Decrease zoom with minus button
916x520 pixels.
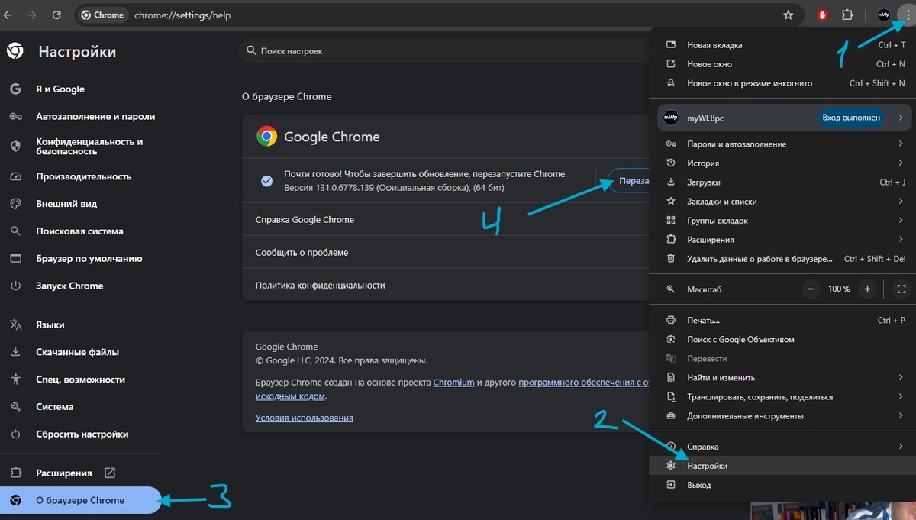[x=811, y=289]
